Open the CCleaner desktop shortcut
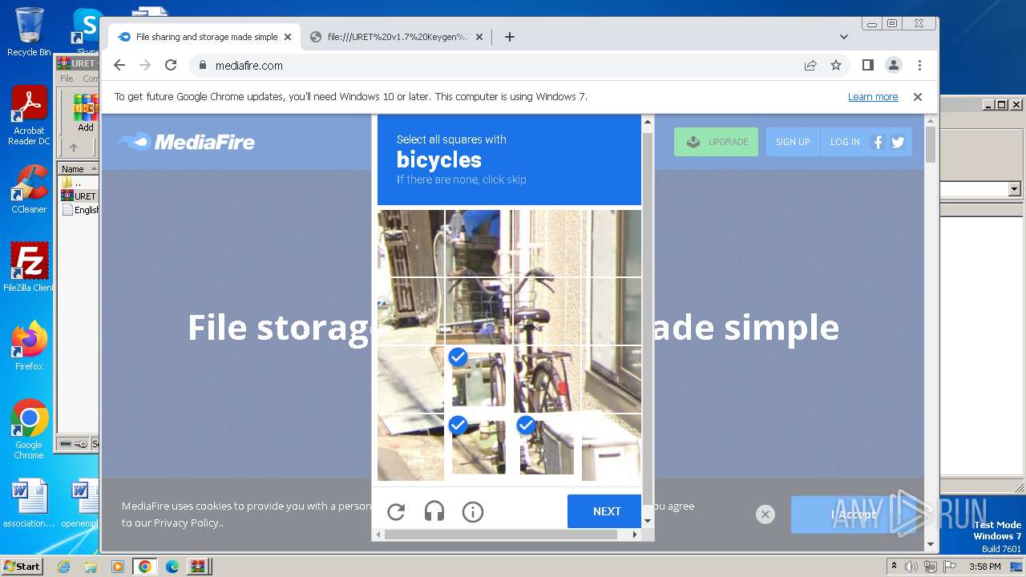Viewport: 1026px width, 577px height. pos(29,189)
